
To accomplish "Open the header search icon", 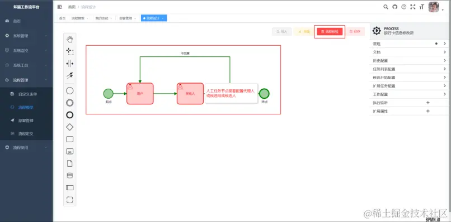I will [x=386, y=7].
